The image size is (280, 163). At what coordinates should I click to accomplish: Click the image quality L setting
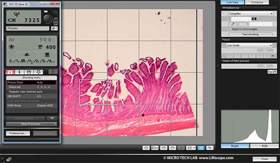(x=27, y=54)
